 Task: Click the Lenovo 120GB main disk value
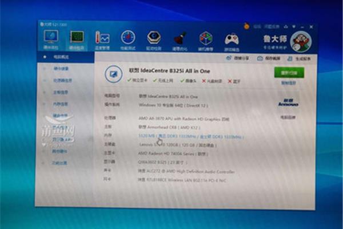coord(178,145)
